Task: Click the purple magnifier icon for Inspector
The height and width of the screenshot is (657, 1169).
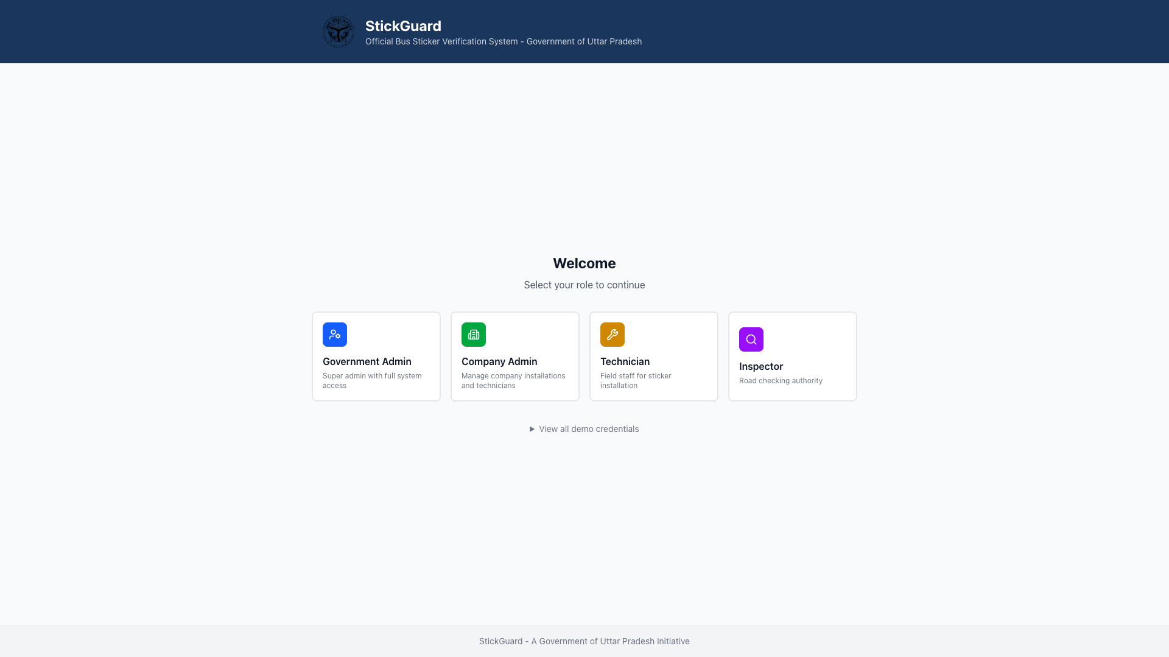Action: (x=751, y=339)
